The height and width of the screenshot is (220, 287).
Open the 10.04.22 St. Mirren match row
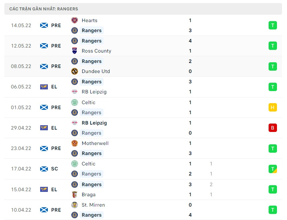click(x=143, y=210)
